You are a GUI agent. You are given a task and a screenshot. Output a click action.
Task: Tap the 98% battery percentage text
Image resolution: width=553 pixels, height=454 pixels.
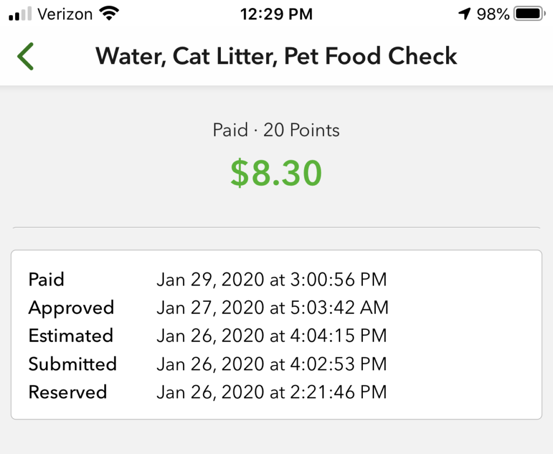pos(493,14)
